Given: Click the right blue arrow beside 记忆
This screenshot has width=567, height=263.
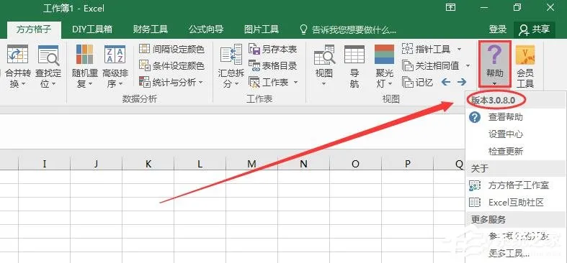Looking at the screenshot, I should (x=461, y=82).
